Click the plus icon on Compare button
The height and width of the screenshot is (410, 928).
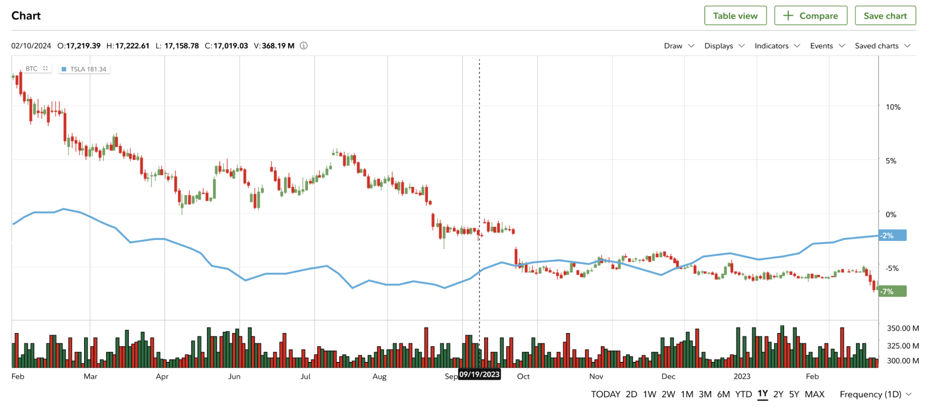click(788, 16)
